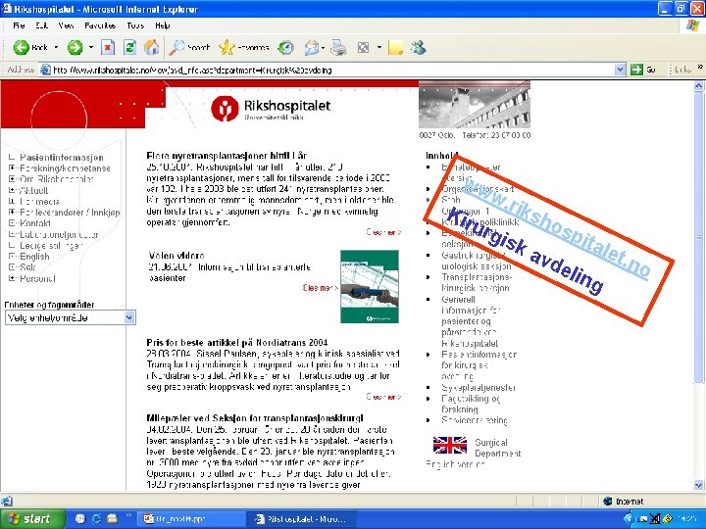Open the Gastrokirurgisk urologisk seksjon link
Image resolution: width=706 pixels, height=529 pixels.
coord(477,261)
